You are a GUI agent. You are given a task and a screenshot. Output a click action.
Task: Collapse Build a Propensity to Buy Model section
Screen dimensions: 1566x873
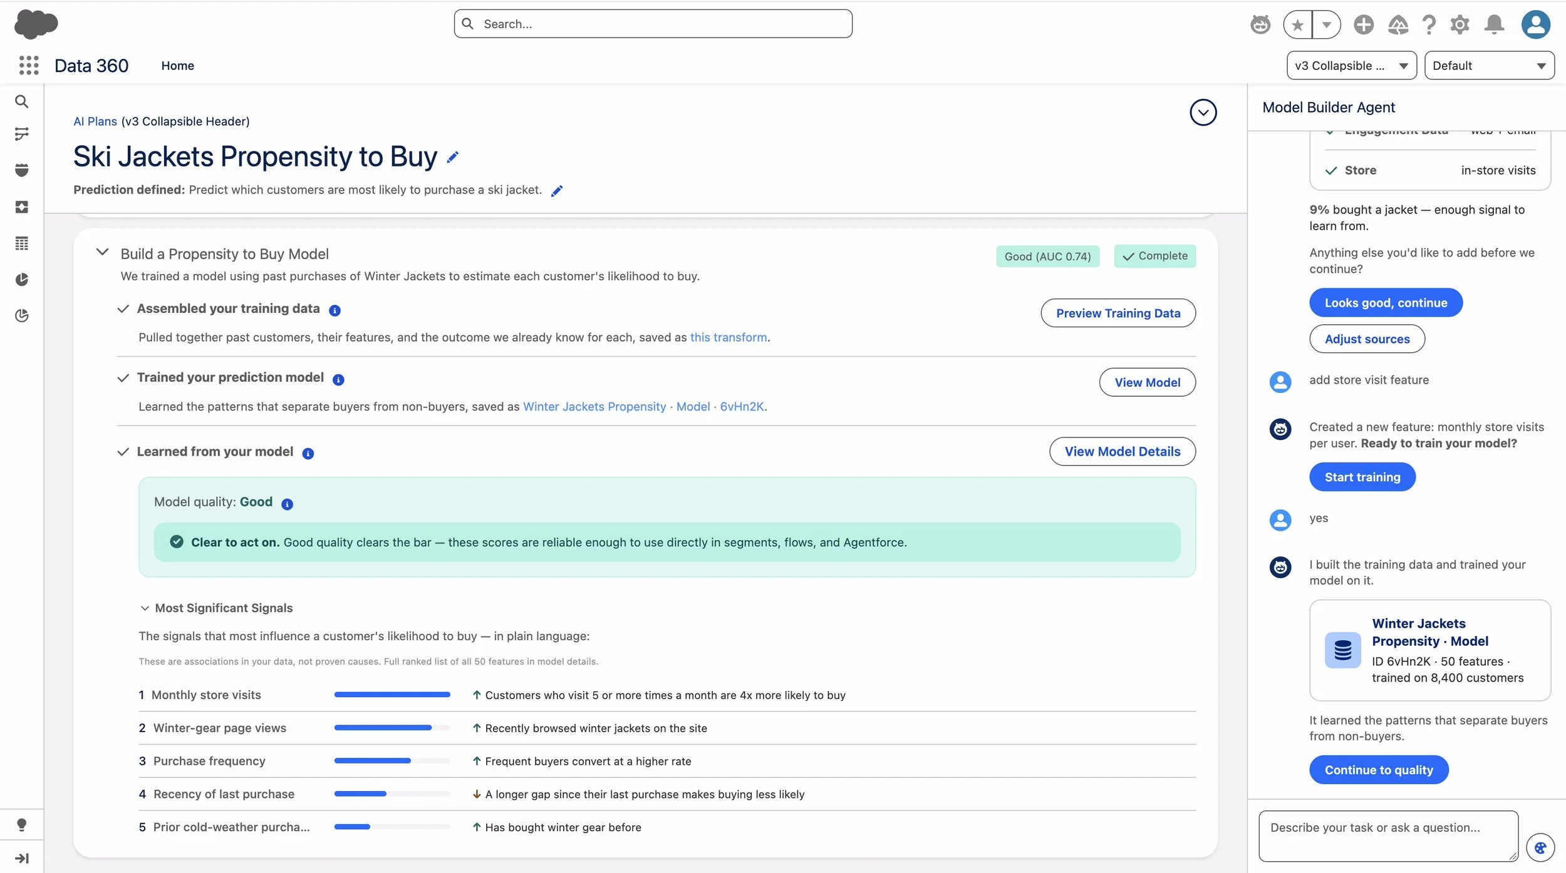coord(102,252)
